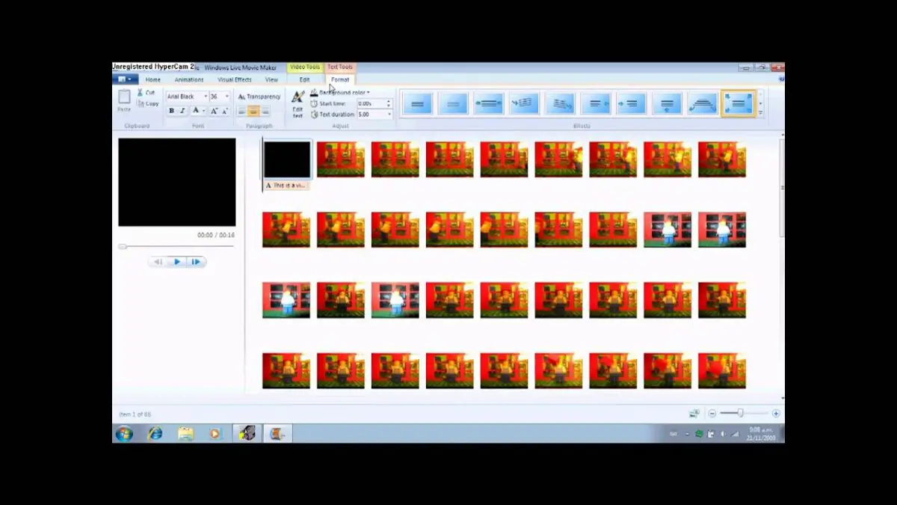
Task: Open the Home ribbon tab
Action: [x=152, y=79]
